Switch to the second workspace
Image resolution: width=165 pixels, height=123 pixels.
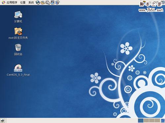coord(146,120)
